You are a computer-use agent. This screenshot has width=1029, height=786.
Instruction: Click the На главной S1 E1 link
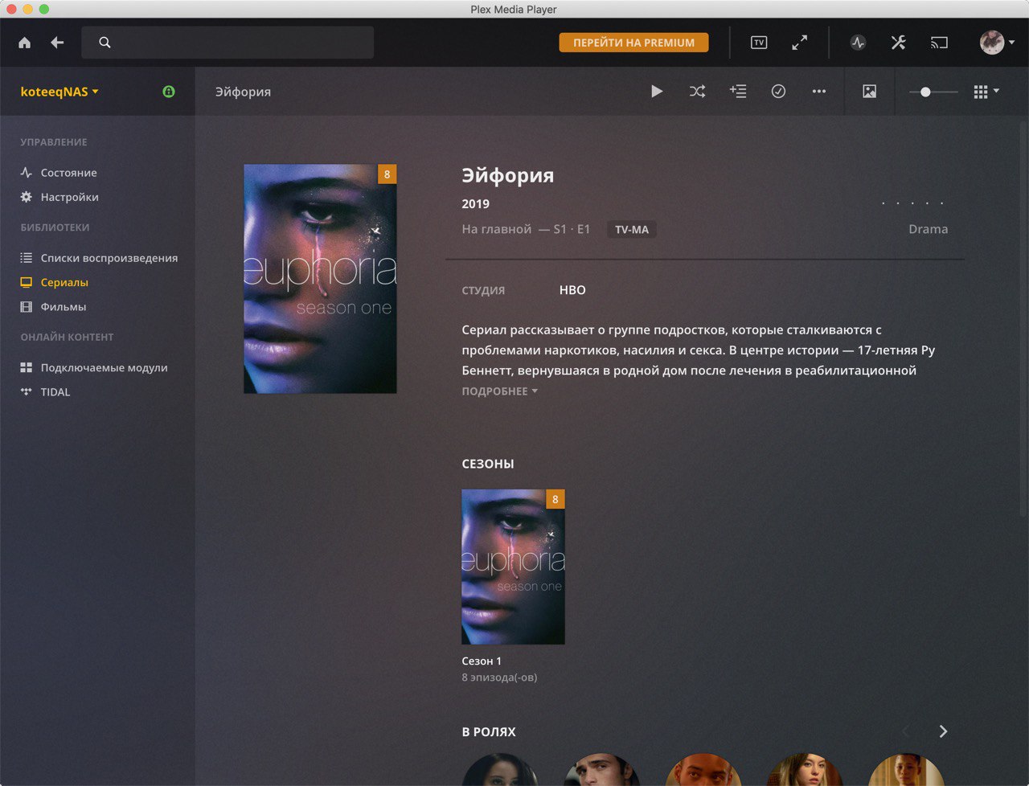click(x=526, y=229)
